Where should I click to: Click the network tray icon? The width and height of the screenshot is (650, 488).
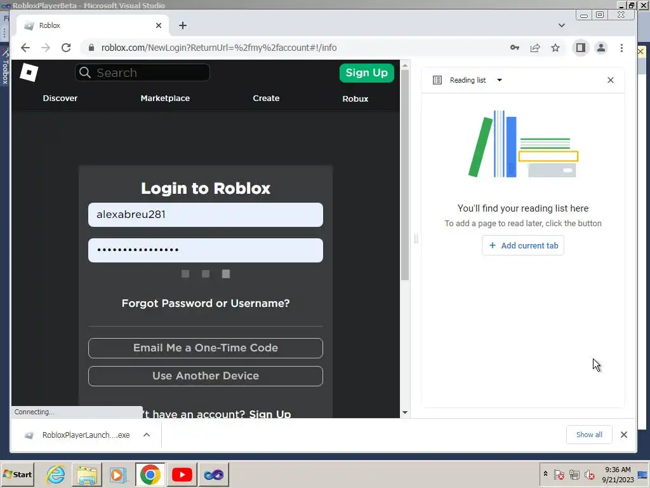pyautogui.click(x=574, y=474)
